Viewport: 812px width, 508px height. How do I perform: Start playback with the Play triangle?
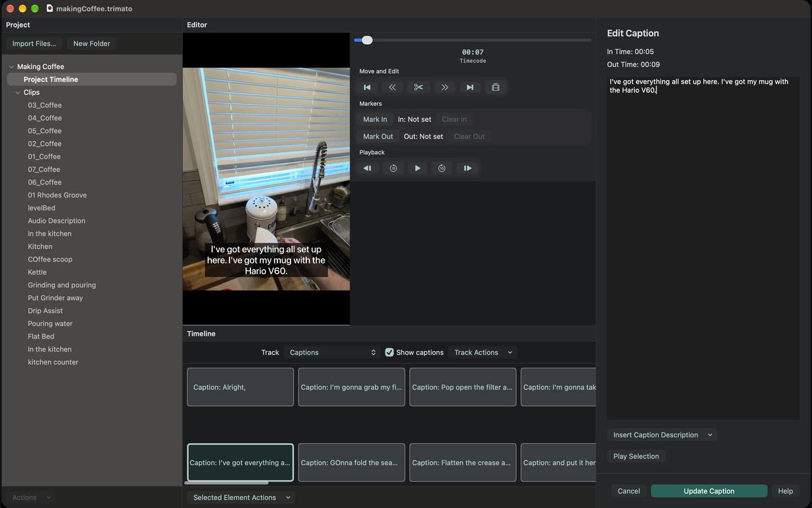(x=417, y=168)
